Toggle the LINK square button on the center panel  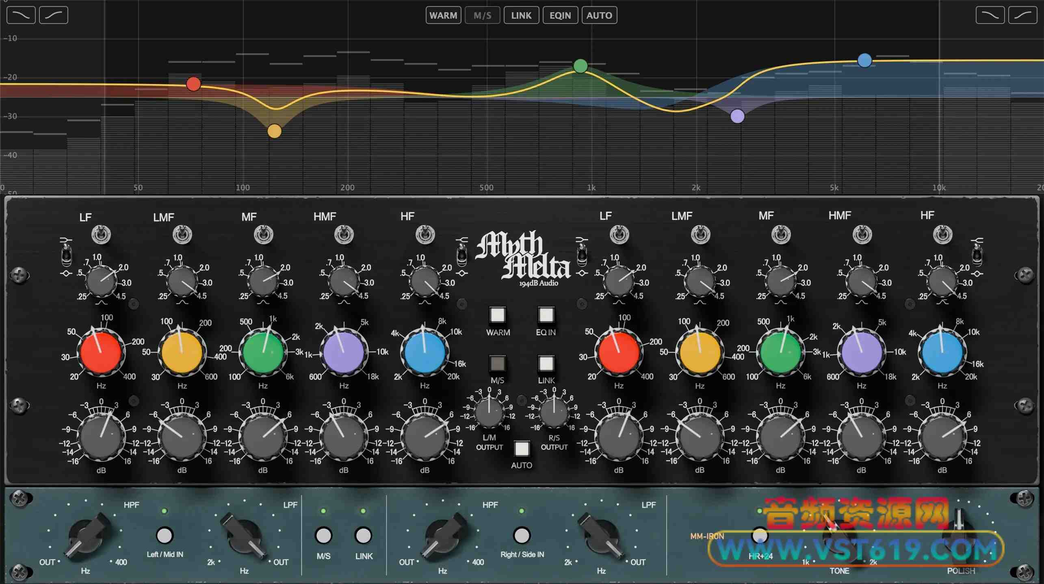pyautogui.click(x=546, y=363)
